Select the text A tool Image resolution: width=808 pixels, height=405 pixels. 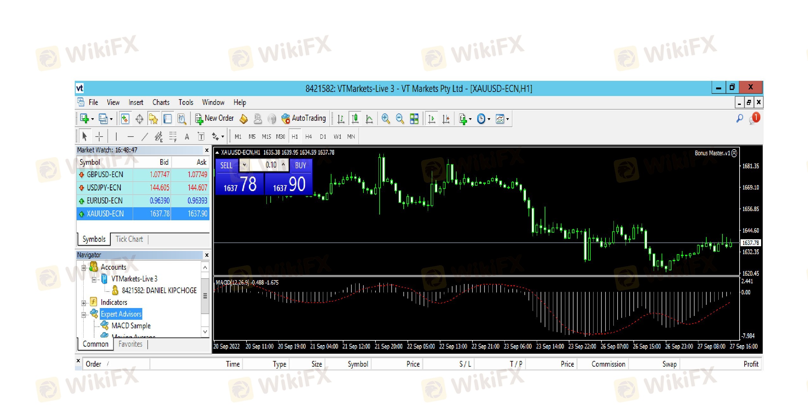point(187,137)
